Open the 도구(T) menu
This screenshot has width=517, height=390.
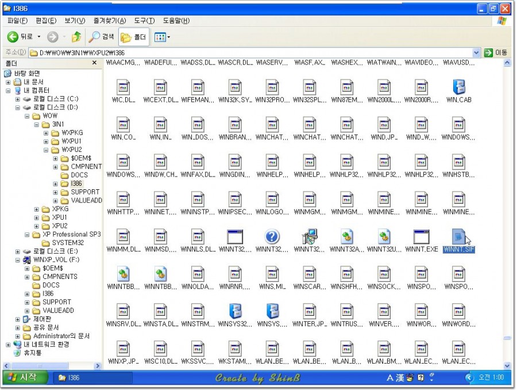click(144, 21)
